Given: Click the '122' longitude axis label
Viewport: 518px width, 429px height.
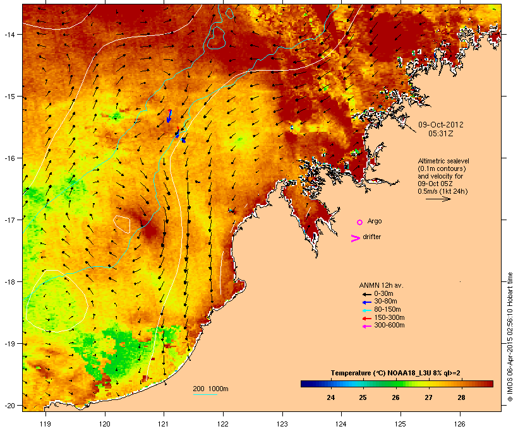Looking at the screenshot, I should pos(223,424).
